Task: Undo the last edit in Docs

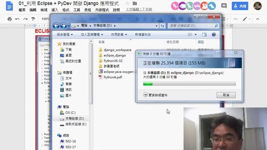Action: 18,19
